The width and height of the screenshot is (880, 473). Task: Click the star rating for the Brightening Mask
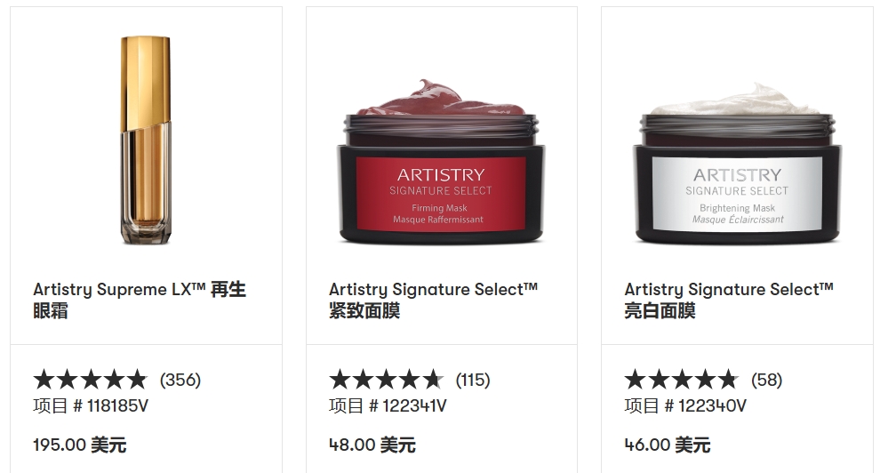[x=682, y=380]
